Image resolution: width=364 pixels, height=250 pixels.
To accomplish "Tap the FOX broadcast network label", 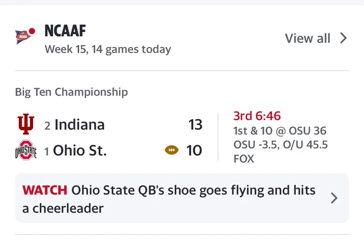I will coord(244,159).
